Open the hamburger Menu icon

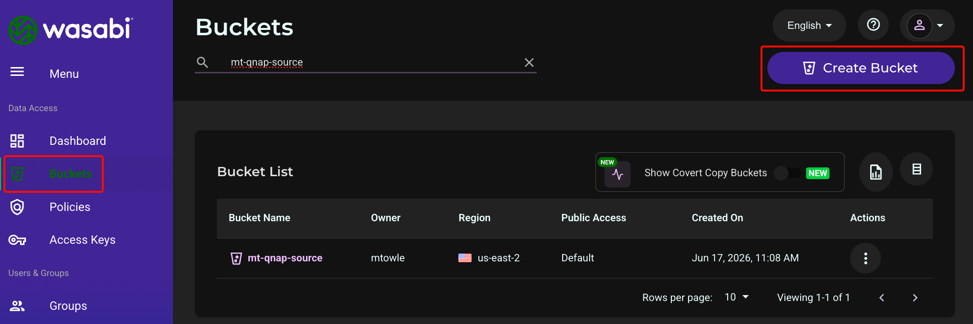pos(17,72)
